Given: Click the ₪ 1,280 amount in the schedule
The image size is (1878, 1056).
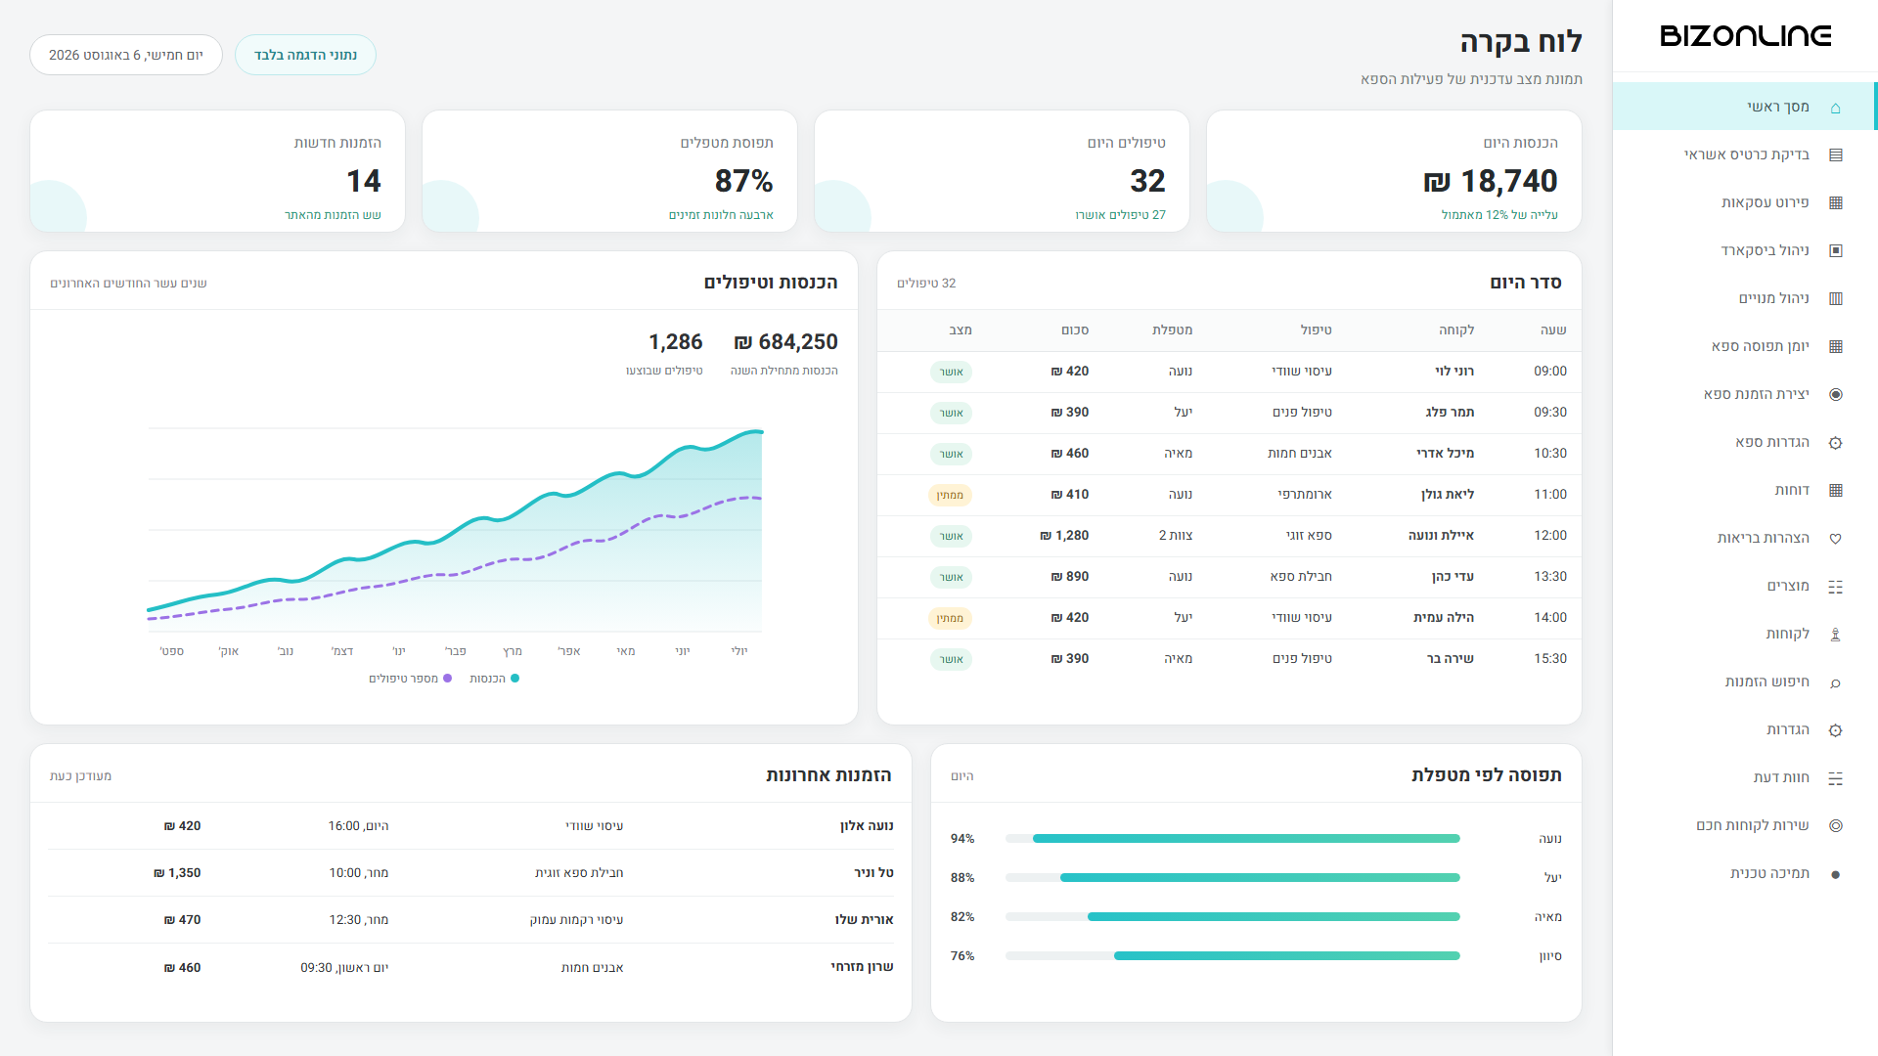Looking at the screenshot, I should (1064, 536).
